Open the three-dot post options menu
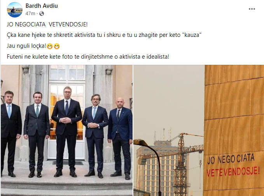The image size is (264, 196). (x=252, y=9)
